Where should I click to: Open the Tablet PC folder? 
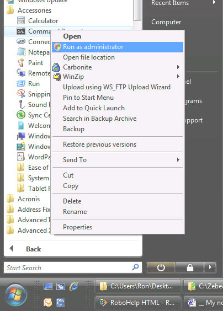pyautogui.click(x=34, y=188)
